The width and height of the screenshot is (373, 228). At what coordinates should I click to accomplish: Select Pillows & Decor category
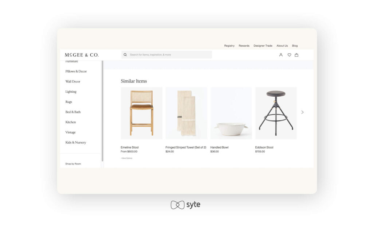(76, 71)
